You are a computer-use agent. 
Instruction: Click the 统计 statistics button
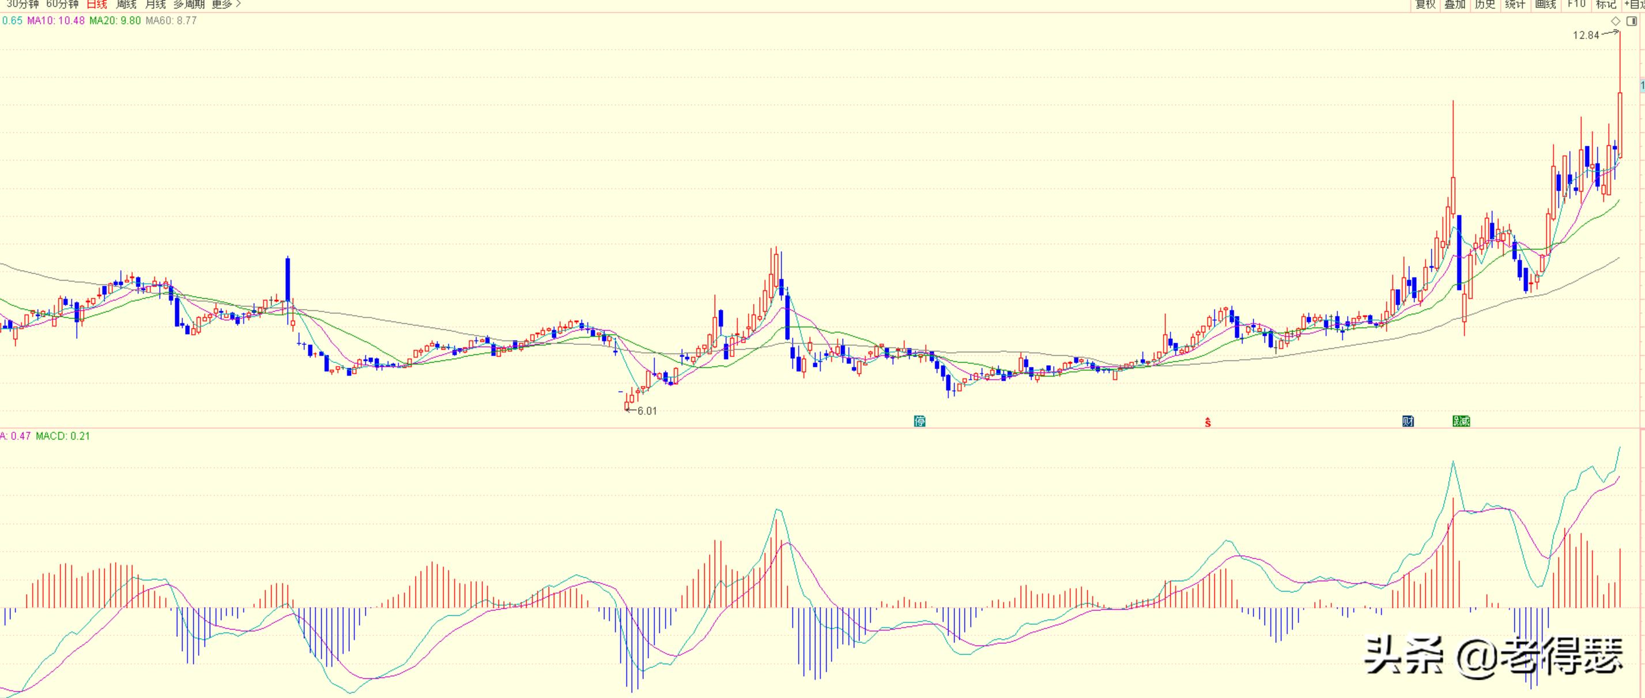pyautogui.click(x=1515, y=5)
